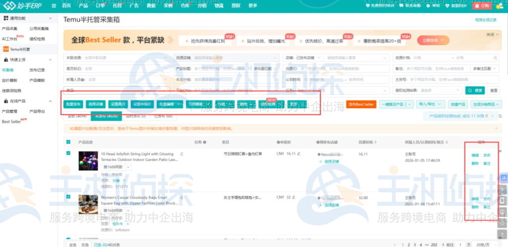The height and width of the screenshot is (247, 508).
Task: Toggle checkbox for Jellyfish String Light row
Action: pyautogui.click(x=68, y=153)
